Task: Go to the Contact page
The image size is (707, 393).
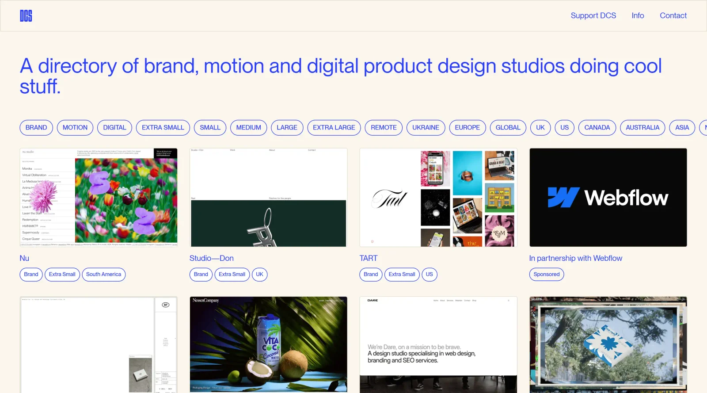Action: [x=673, y=15]
